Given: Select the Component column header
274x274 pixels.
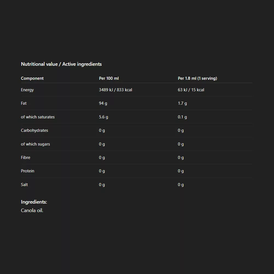Looking at the screenshot, I should pos(32,78).
